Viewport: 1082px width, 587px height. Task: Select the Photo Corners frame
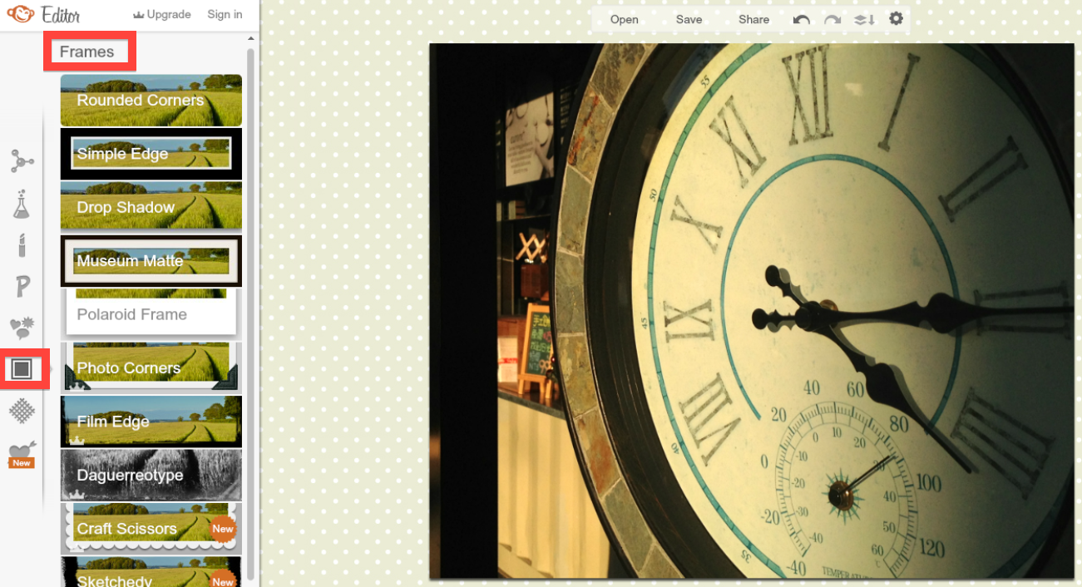[151, 367]
